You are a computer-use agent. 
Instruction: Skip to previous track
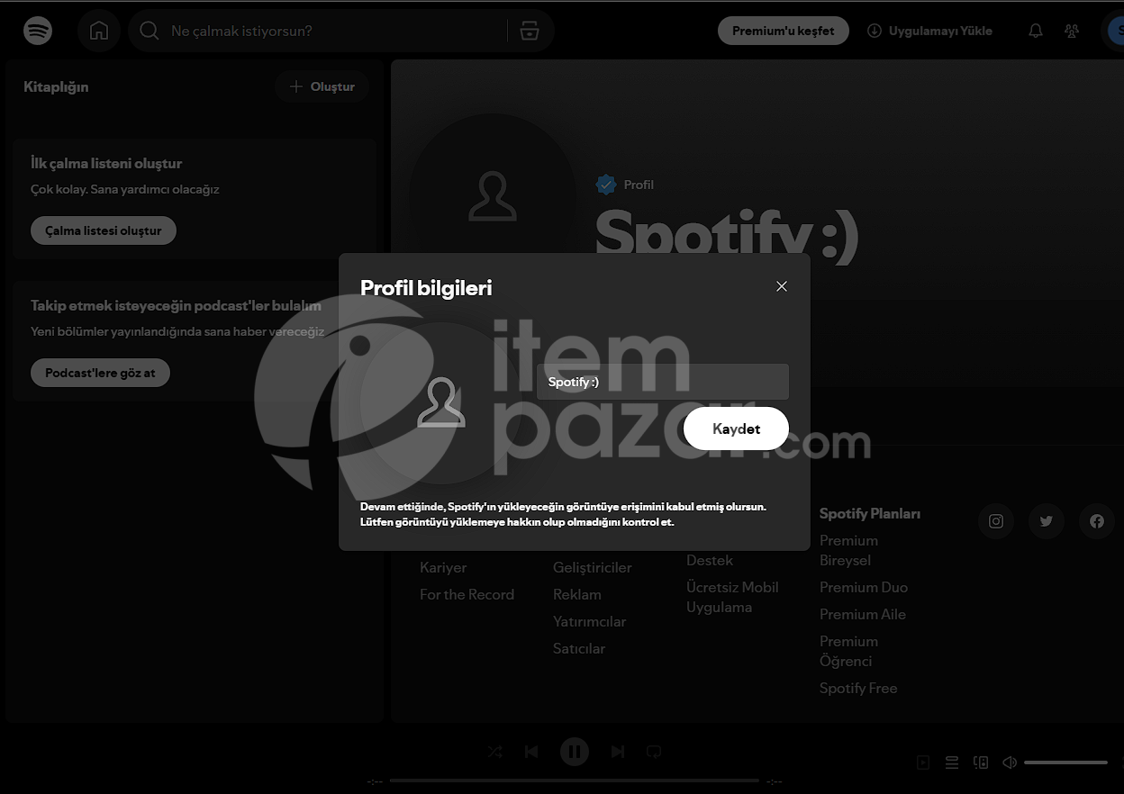point(531,752)
